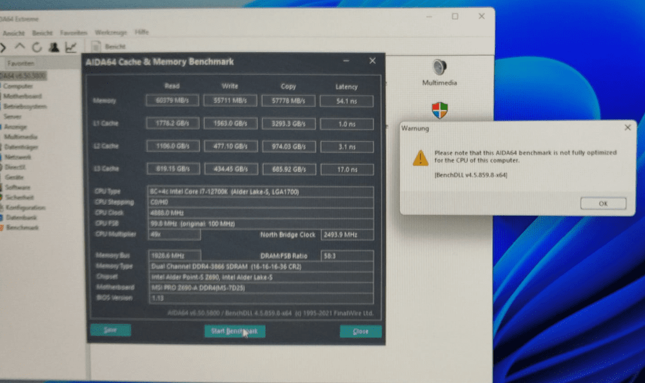Select Benchmark in the sidebar tree
This screenshot has height=383, width=645.
click(22, 227)
